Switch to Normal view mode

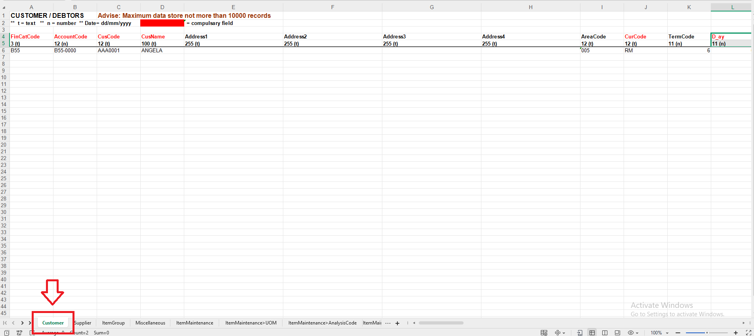tap(592, 333)
